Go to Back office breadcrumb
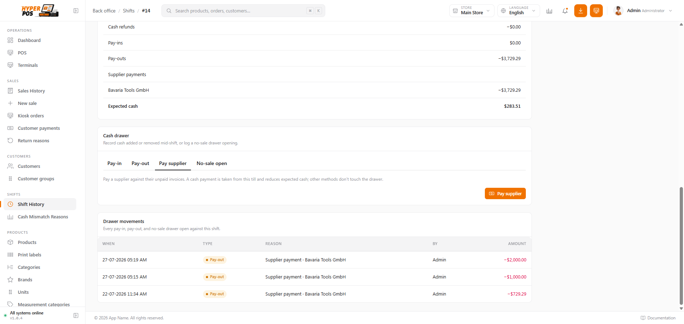 click(x=104, y=11)
